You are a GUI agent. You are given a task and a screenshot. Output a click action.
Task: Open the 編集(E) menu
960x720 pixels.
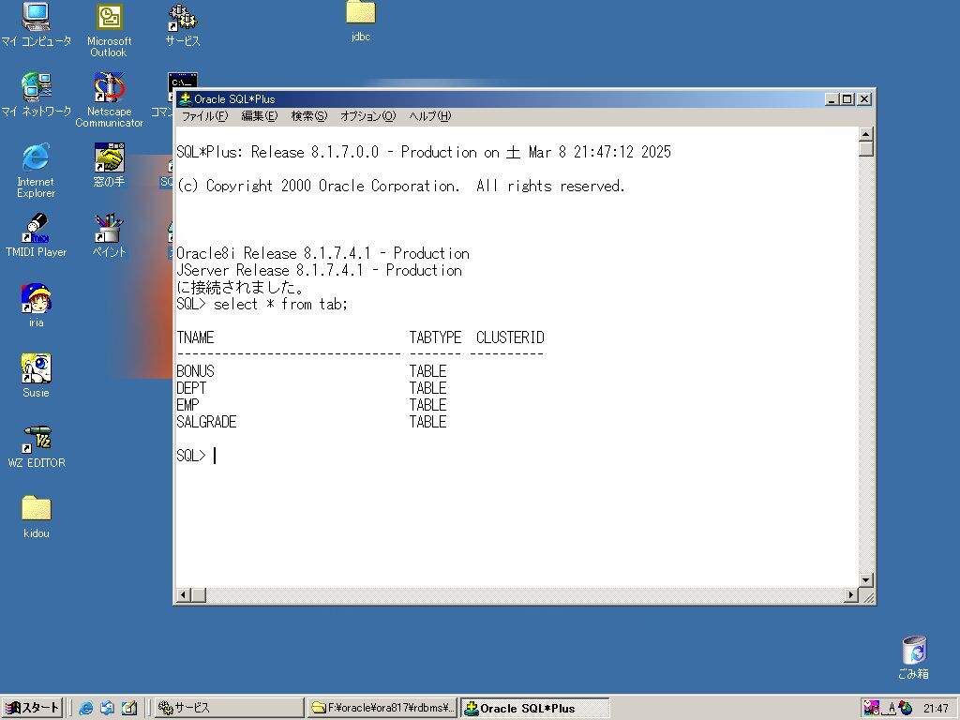click(x=259, y=115)
